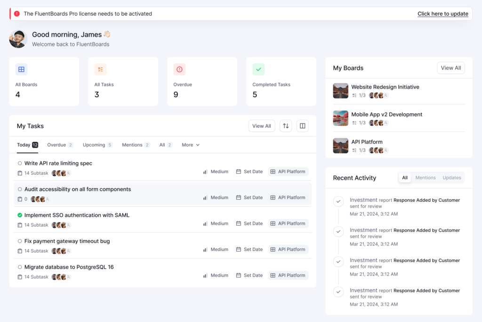482x322 pixels.
Task: Open the 'Write API rate limiting spec' task title
Action: [x=58, y=163]
